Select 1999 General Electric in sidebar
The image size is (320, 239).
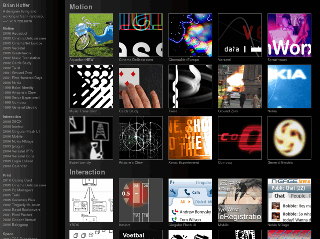tap(20, 107)
